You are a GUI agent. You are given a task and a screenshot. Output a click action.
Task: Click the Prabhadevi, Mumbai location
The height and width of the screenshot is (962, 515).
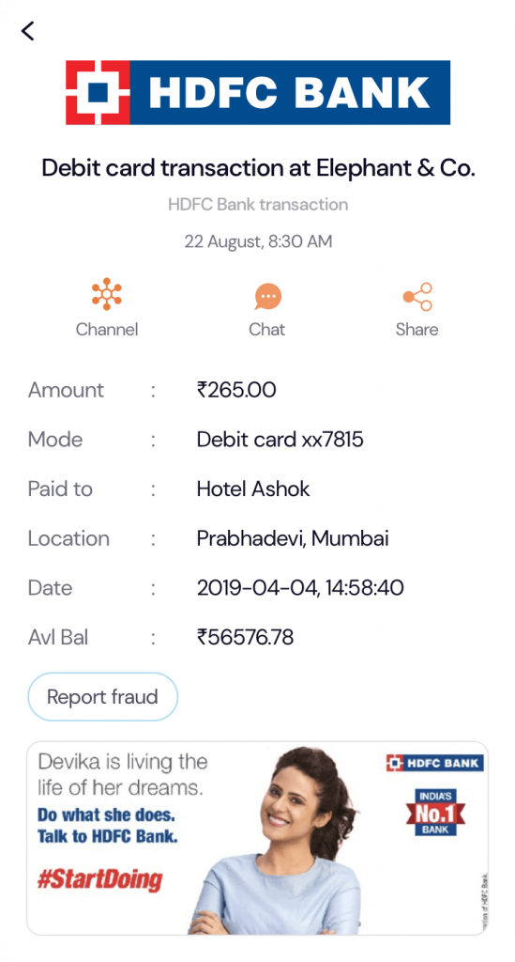click(293, 538)
